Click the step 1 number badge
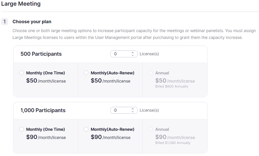The image size is (259, 156). point(5,22)
